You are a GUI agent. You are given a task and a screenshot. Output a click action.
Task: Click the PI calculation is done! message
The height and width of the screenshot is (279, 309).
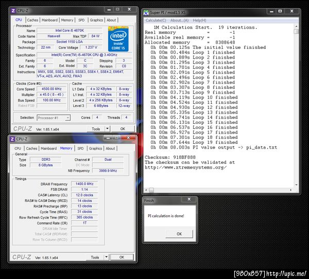pyautogui.click(x=166, y=216)
